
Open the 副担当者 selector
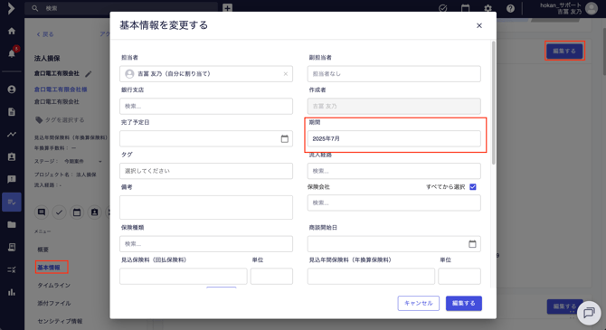(x=393, y=74)
